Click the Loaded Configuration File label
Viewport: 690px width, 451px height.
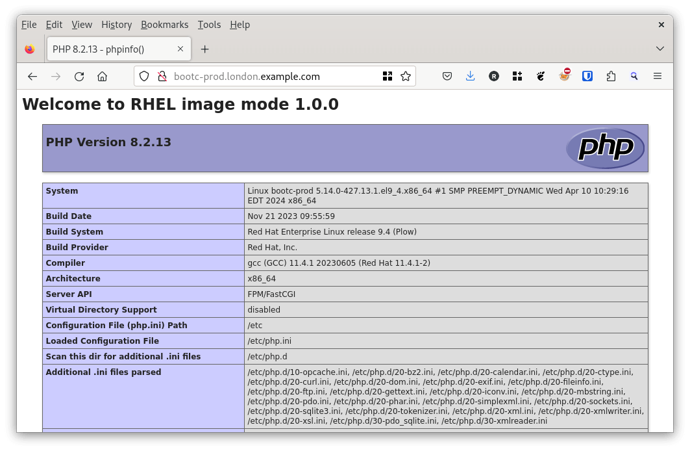coord(102,341)
